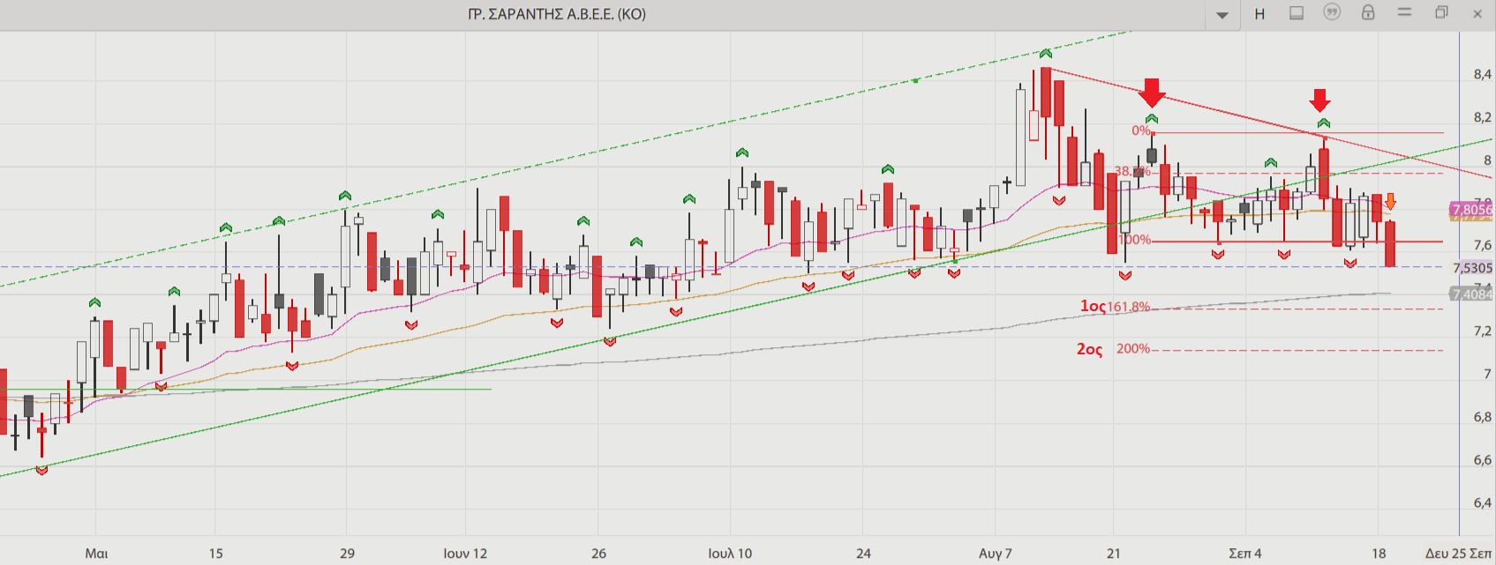Click the 7,2 price level on the scale
The width and height of the screenshot is (1496, 565).
[x=1483, y=331]
